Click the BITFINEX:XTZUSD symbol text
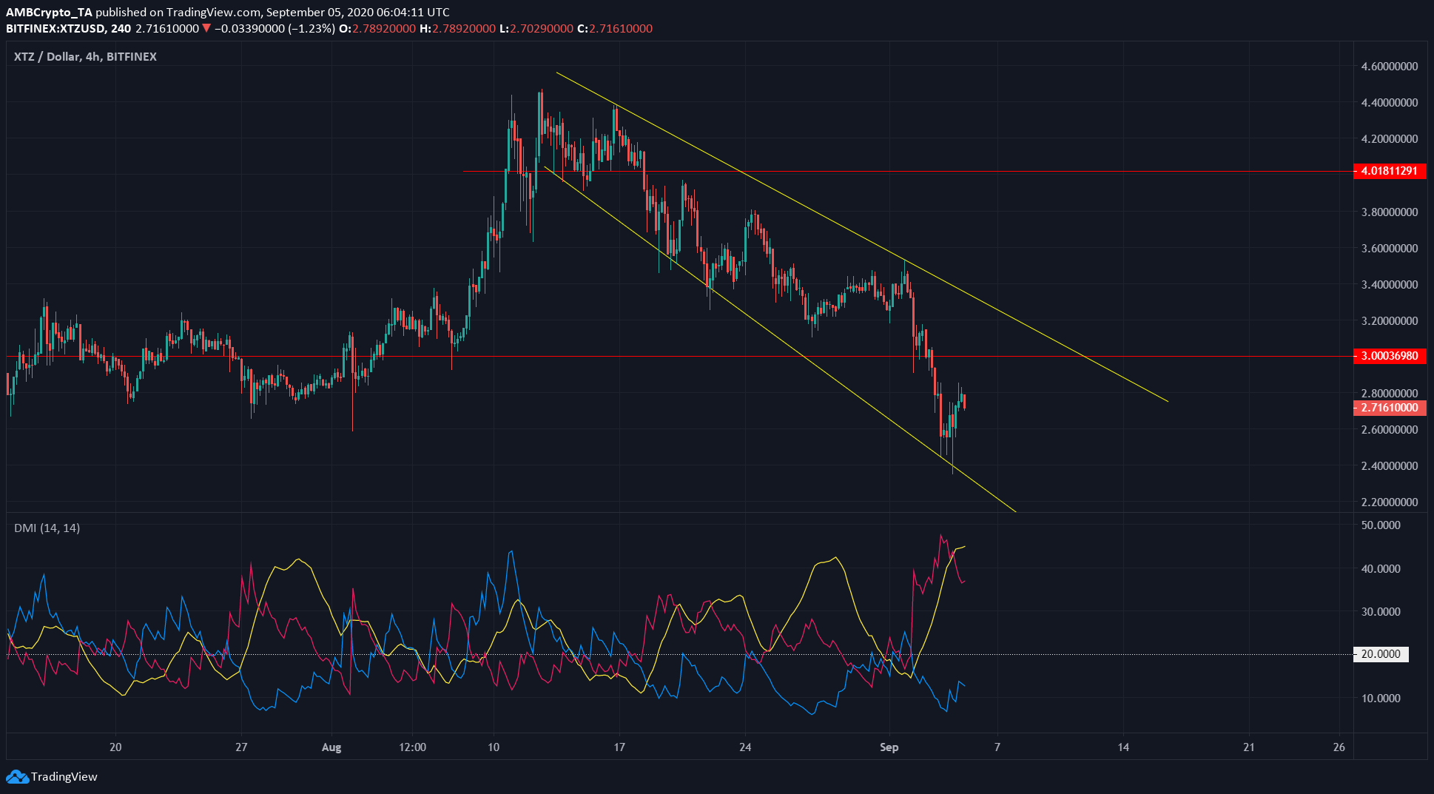The height and width of the screenshot is (794, 1434). [56, 28]
